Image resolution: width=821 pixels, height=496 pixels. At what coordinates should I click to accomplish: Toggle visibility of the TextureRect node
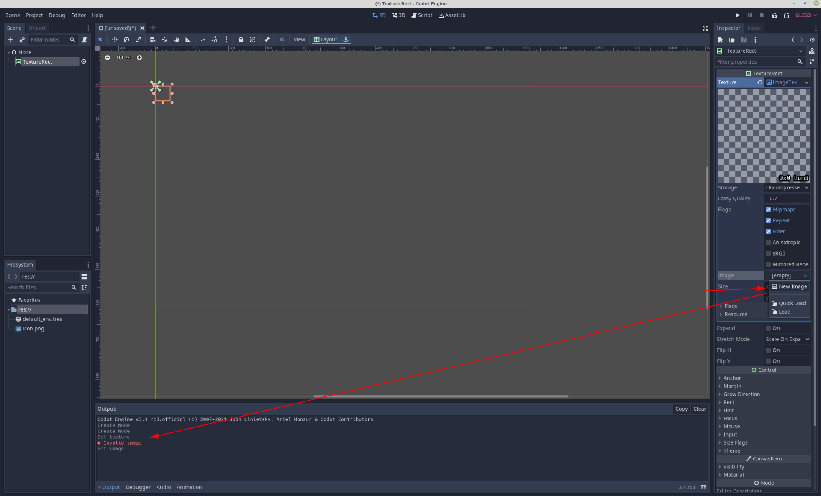point(84,61)
